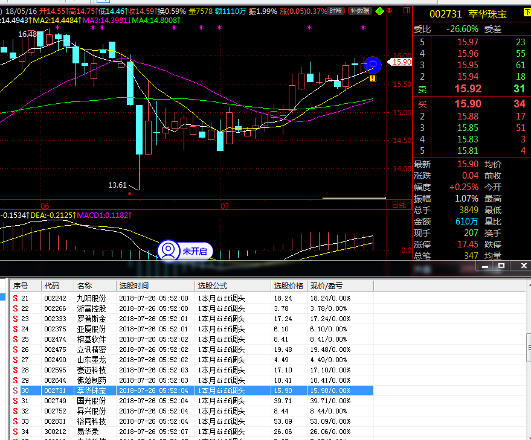Click the 15.90 current price tag on axis

pos(400,62)
